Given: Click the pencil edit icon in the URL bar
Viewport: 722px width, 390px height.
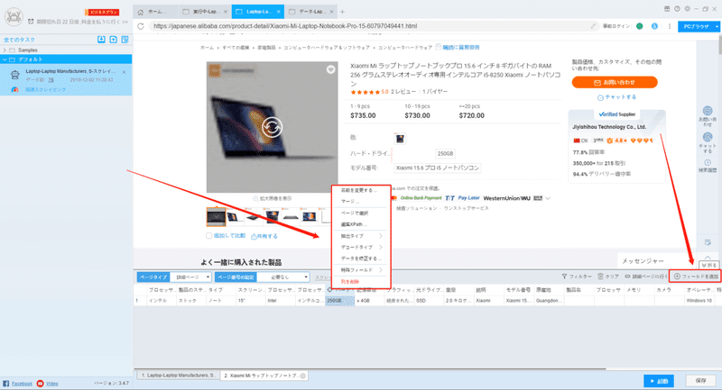Looking at the screenshot, I should point(593,26).
